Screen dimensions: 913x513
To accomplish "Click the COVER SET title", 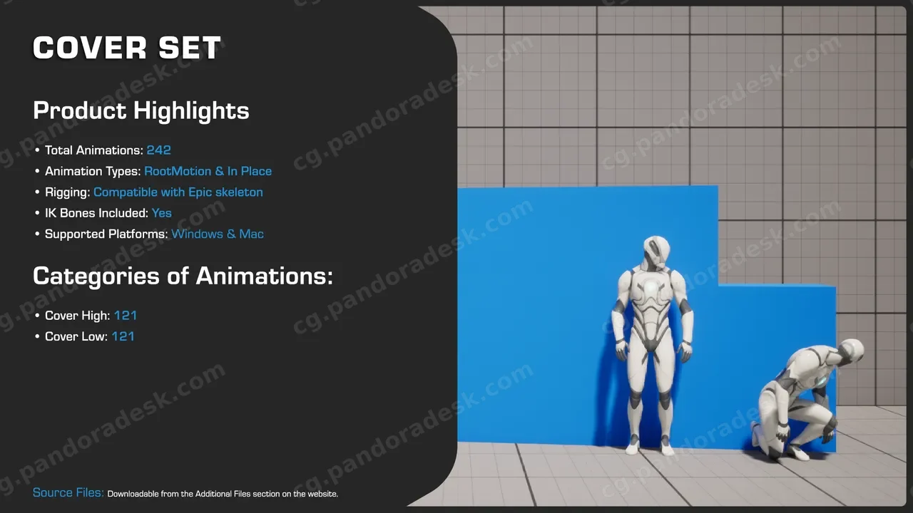I will pos(127,48).
